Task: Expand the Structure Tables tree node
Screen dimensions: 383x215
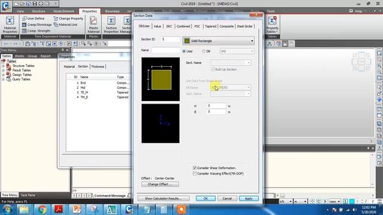Action: [x=3, y=66]
